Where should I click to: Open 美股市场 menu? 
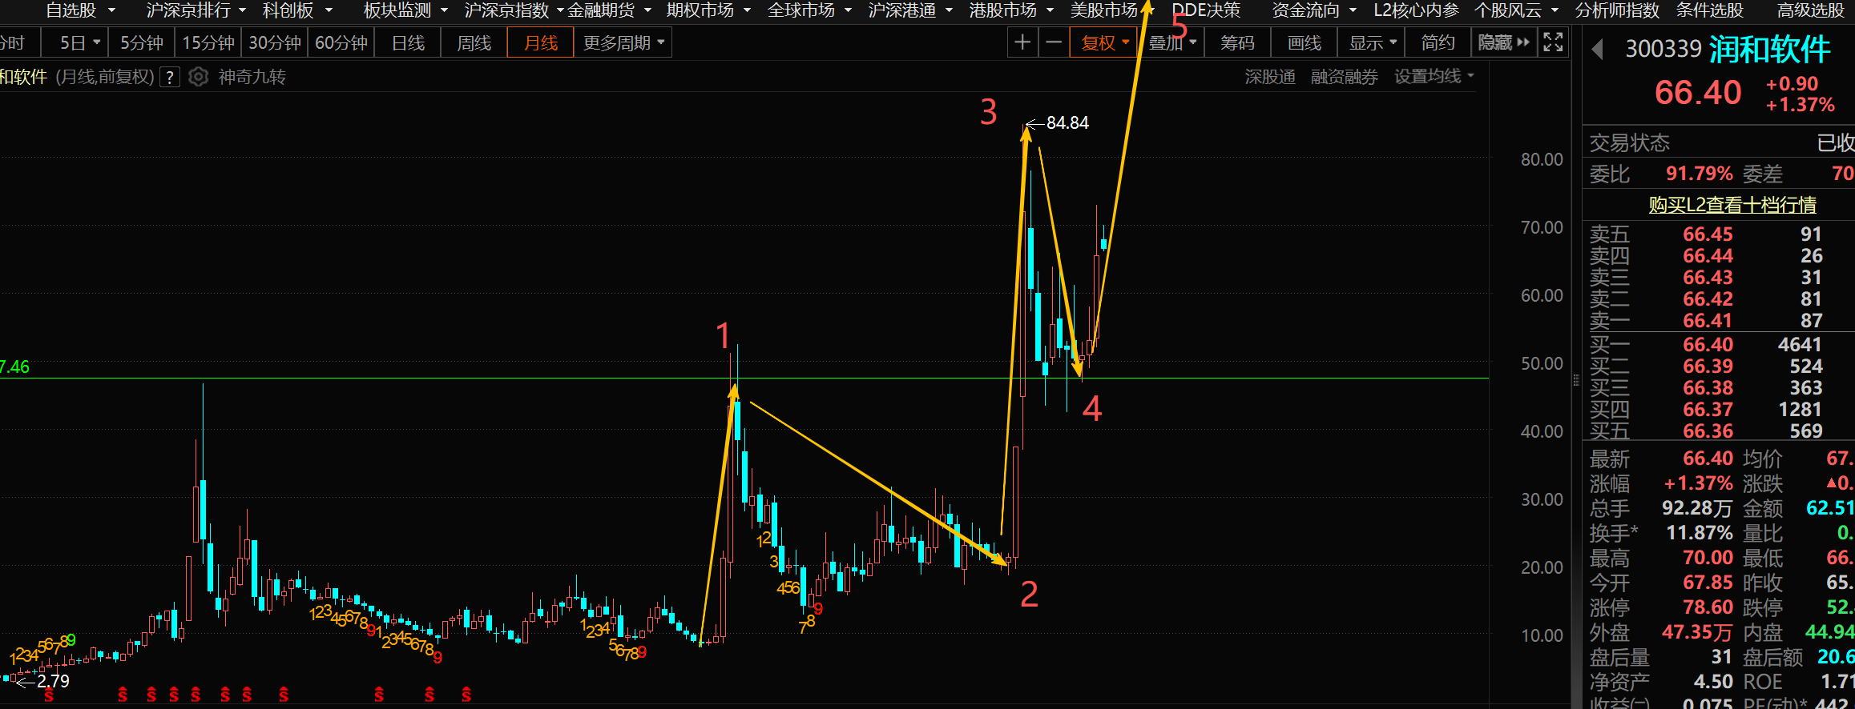tap(1112, 10)
